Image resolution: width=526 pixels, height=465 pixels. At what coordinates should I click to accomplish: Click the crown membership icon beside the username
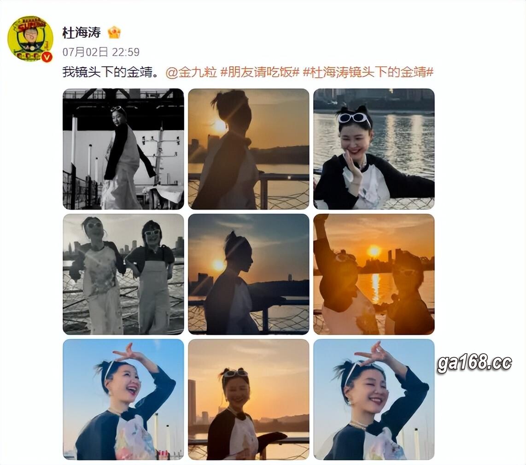point(114,33)
